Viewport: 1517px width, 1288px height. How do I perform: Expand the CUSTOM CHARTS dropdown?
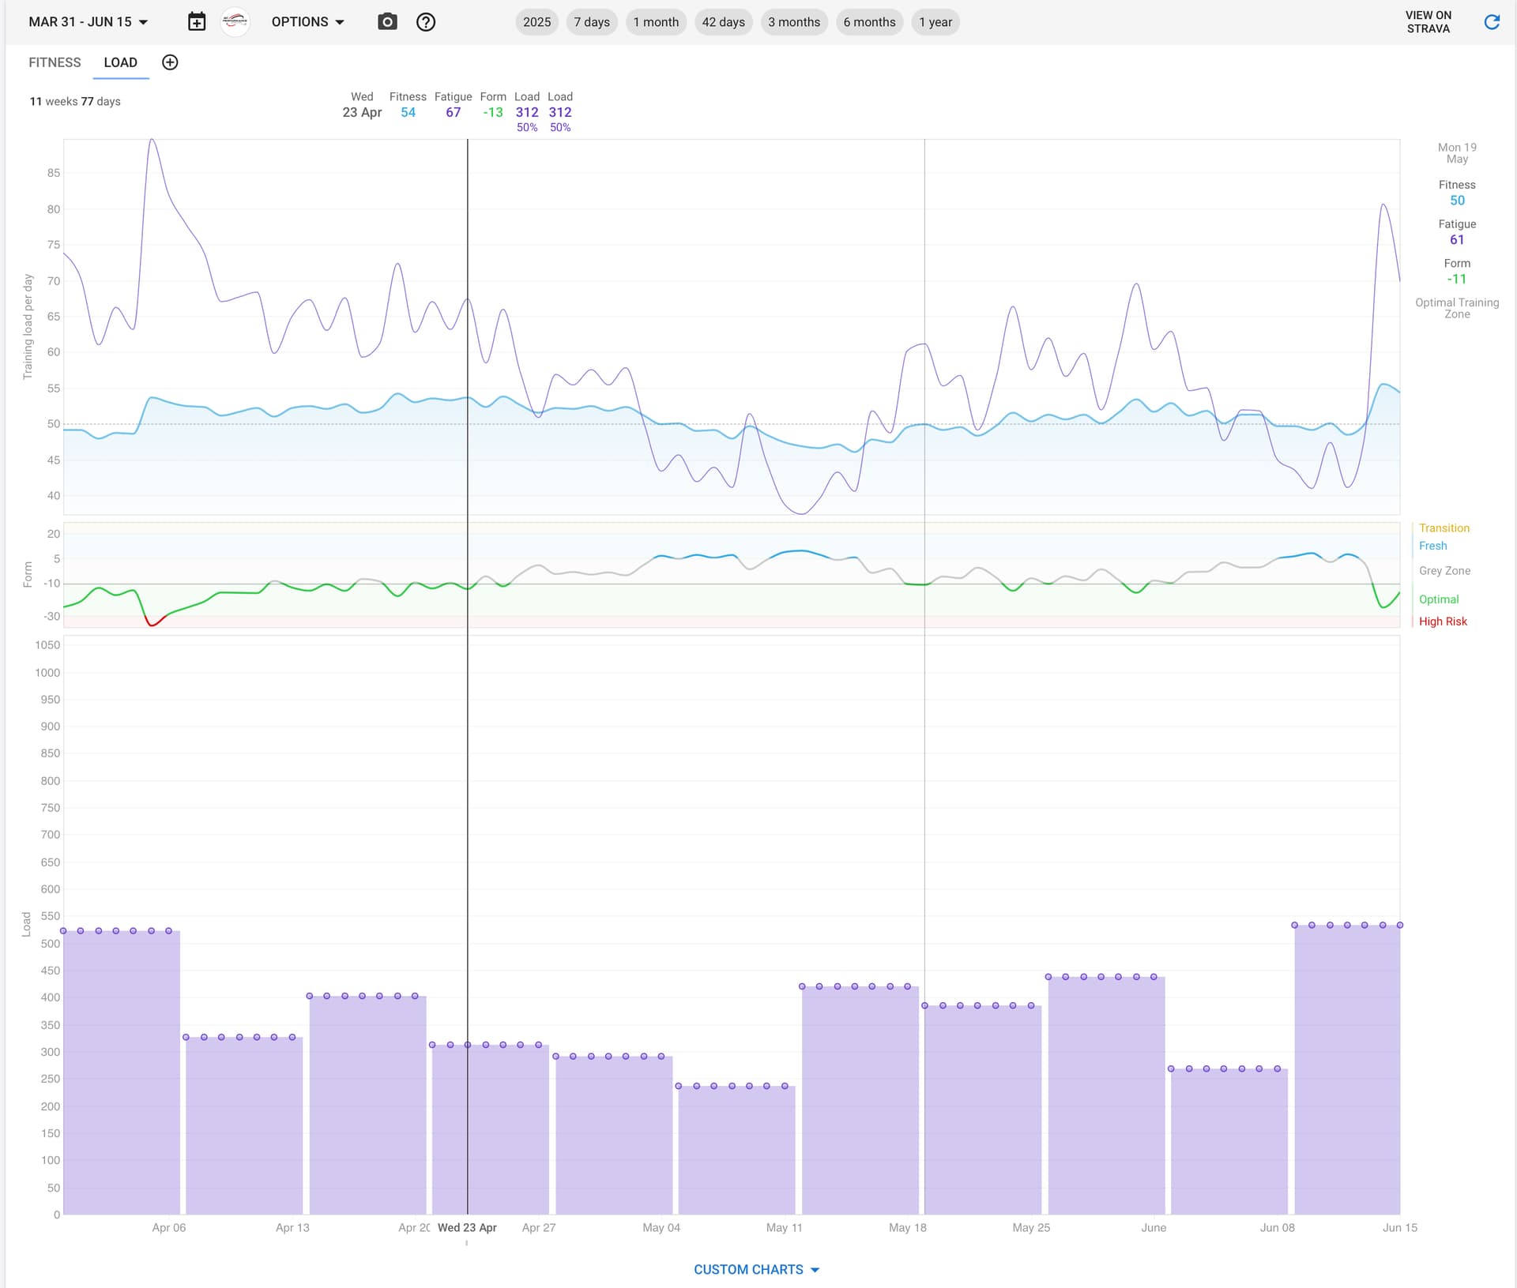coord(756,1269)
